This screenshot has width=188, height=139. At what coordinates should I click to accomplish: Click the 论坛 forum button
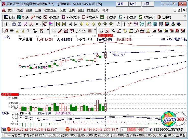[135, 4]
